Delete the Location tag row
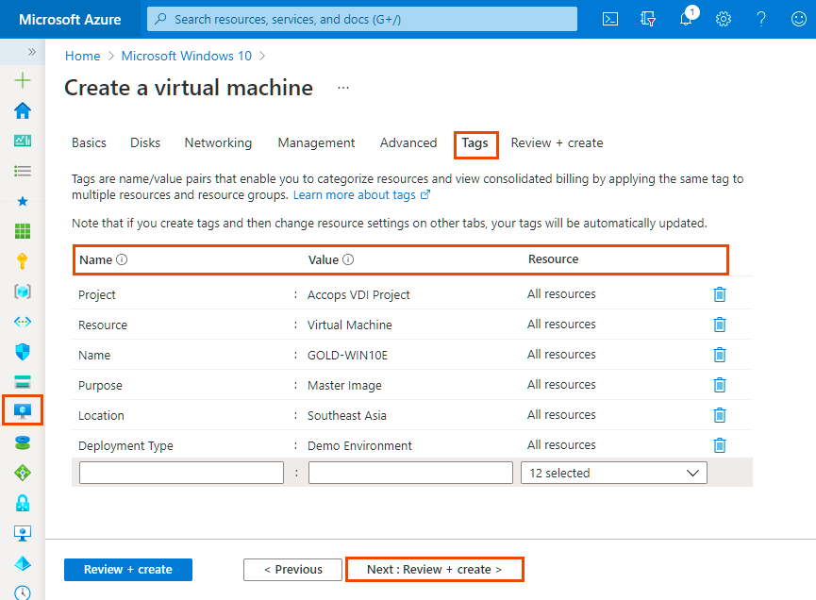 pyautogui.click(x=720, y=415)
